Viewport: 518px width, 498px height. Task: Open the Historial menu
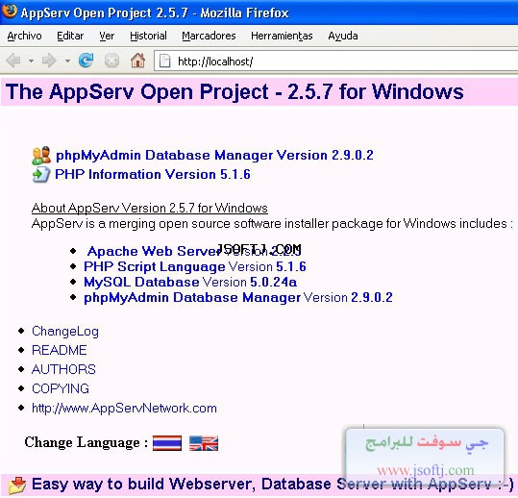(x=148, y=36)
